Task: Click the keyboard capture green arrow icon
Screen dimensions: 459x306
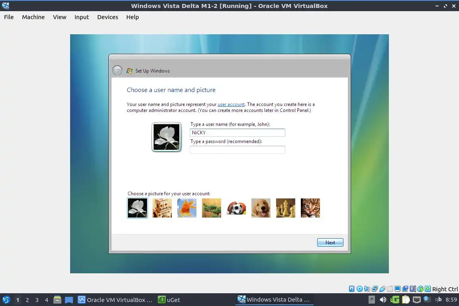Action: click(x=428, y=289)
